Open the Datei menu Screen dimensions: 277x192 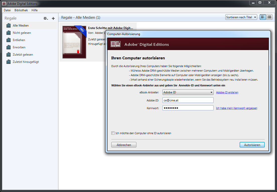(x=7, y=10)
